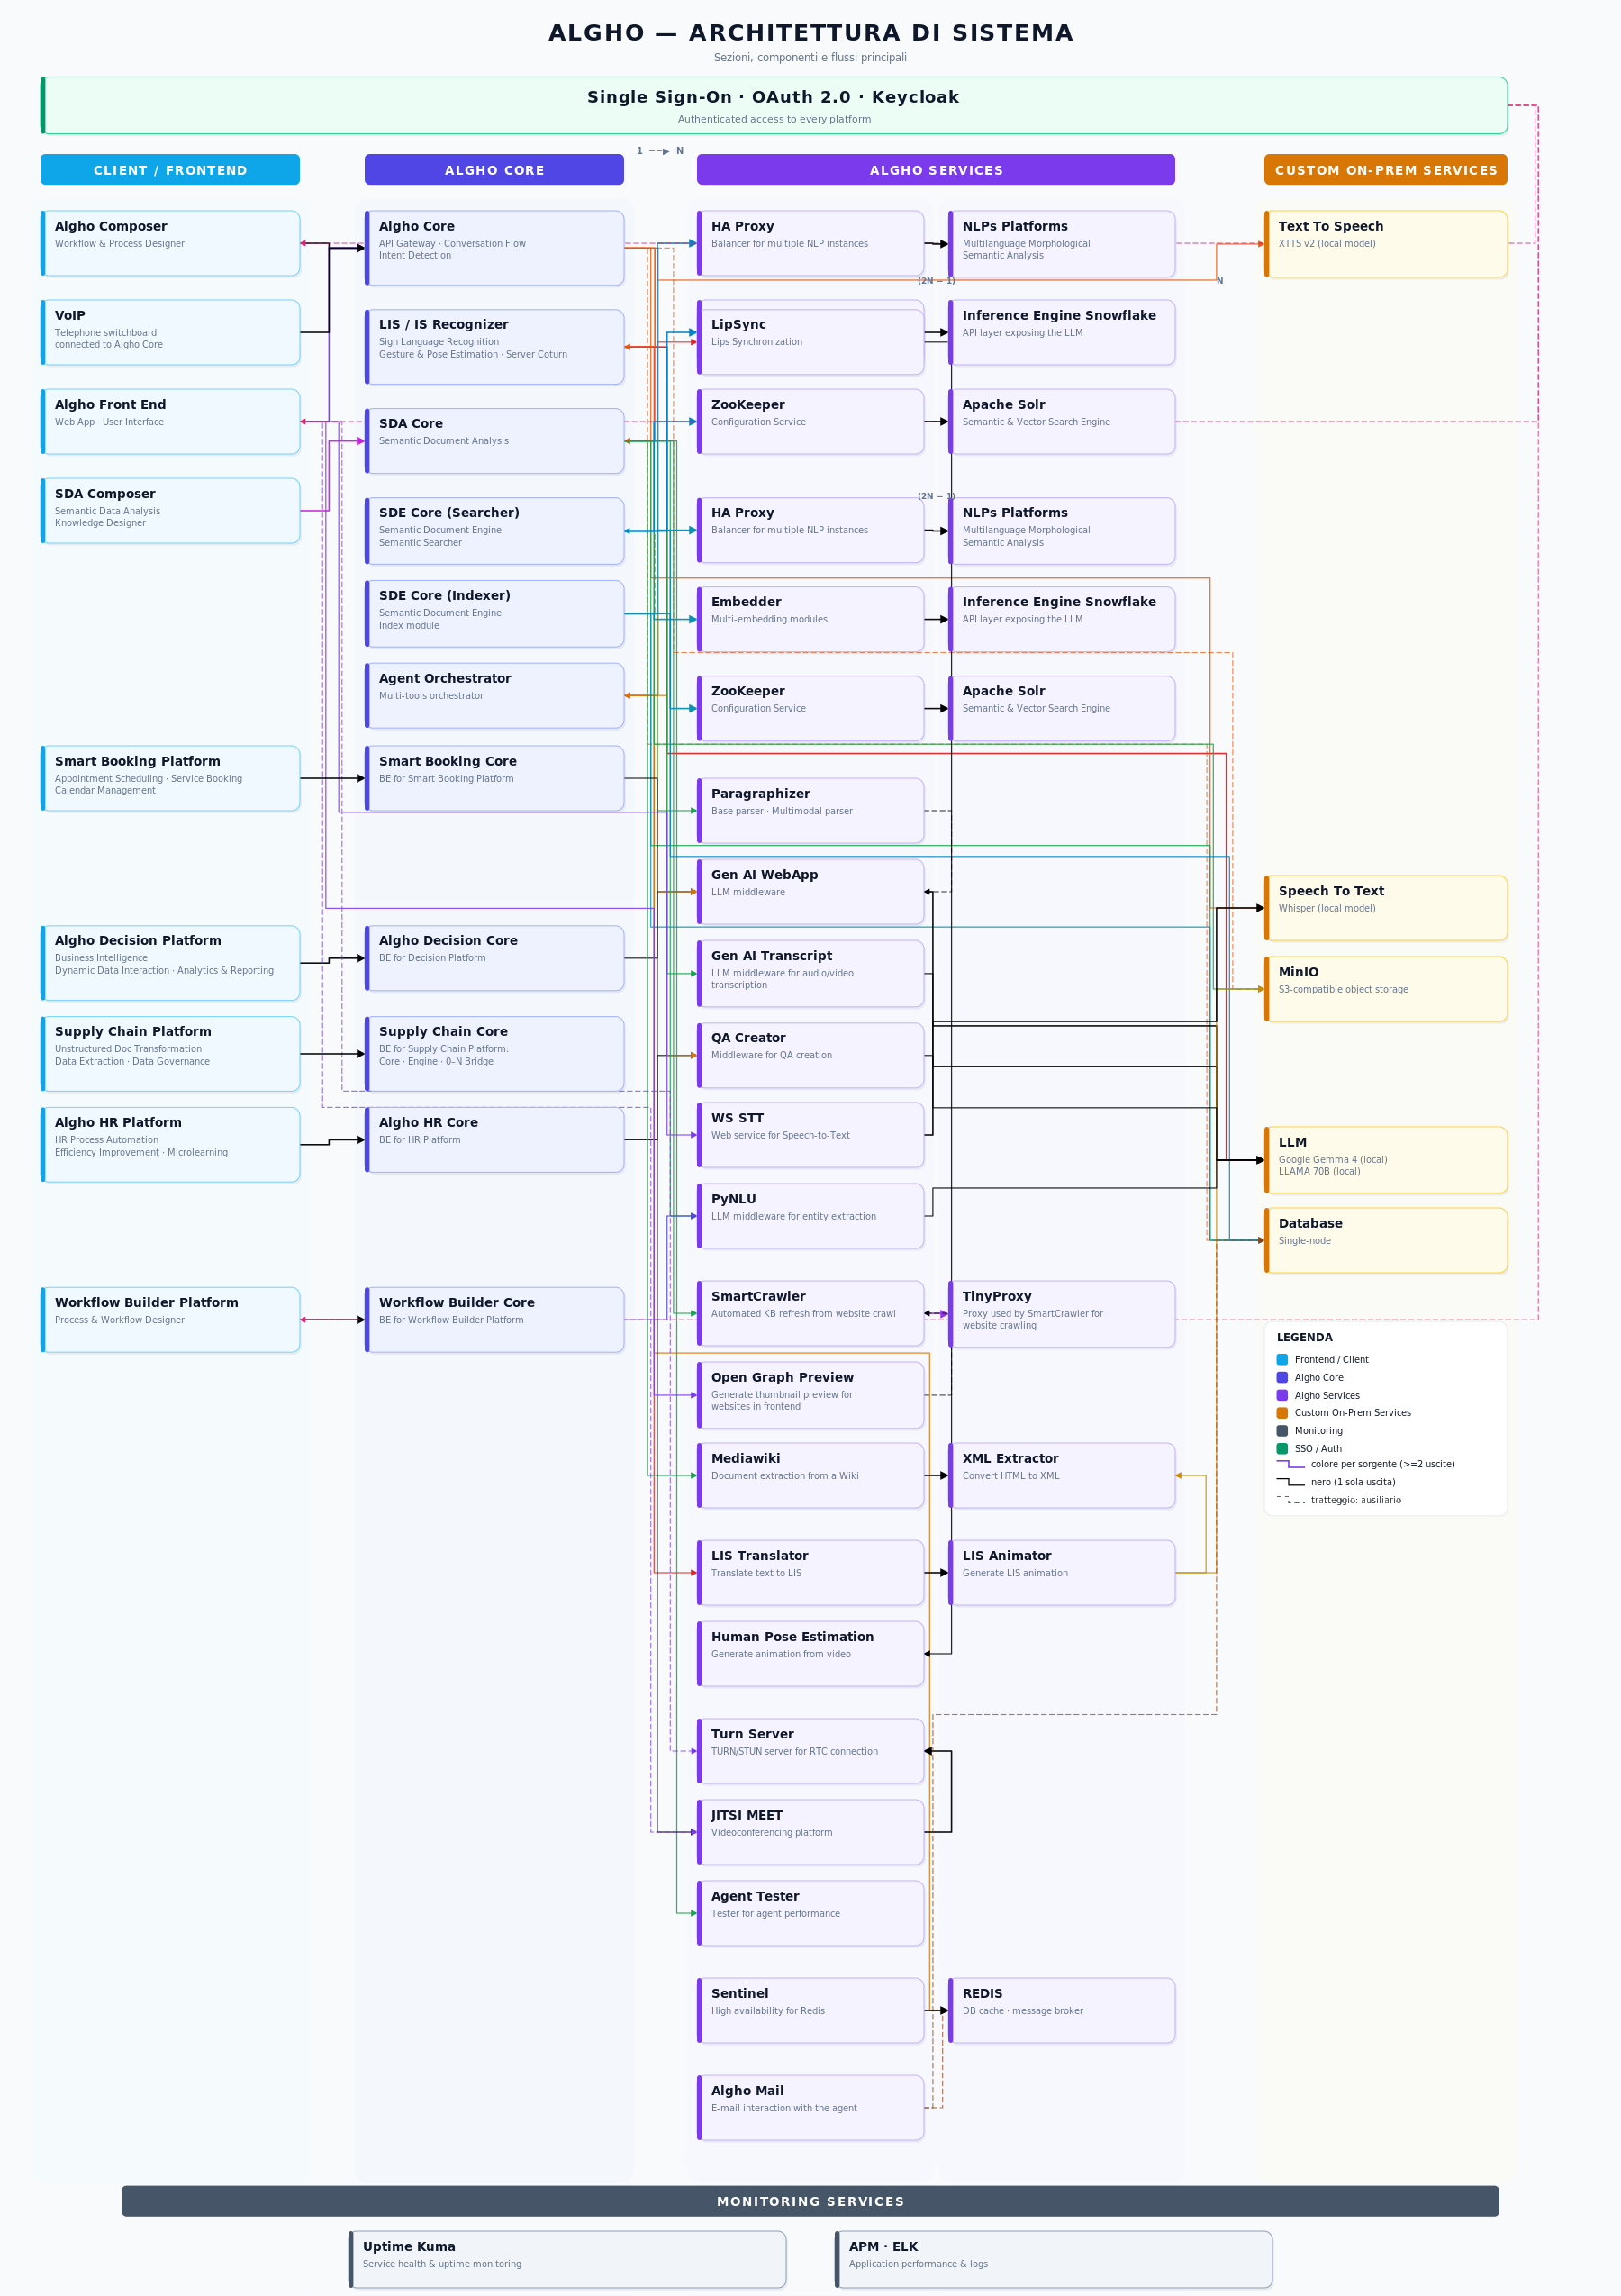The image size is (1621, 2296).
Task: Select the Text To Speech card
Action: [1386, 243]
